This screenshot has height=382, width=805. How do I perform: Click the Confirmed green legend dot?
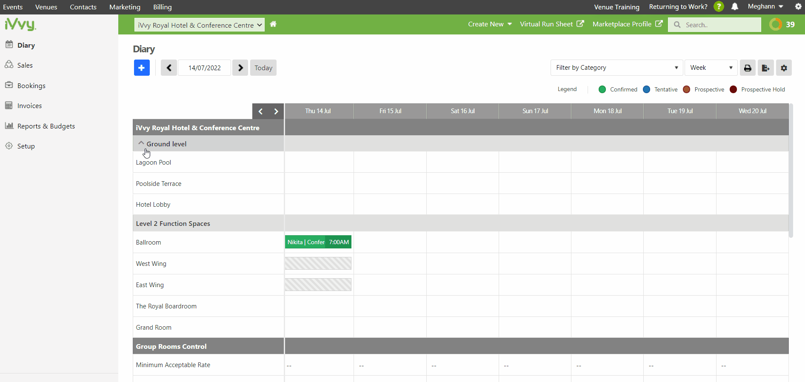pyautogui.click(x=602, y=89)
